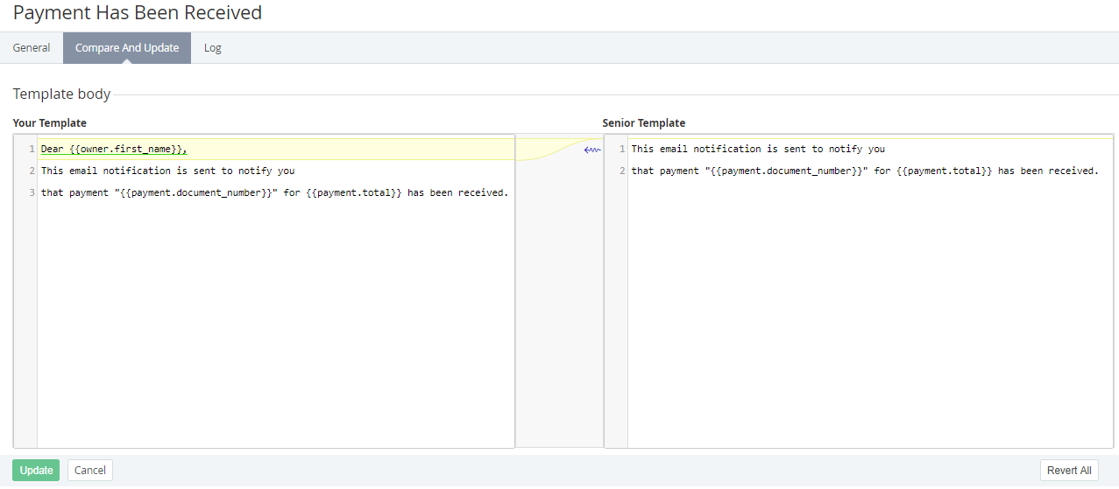Image resolution: width=1119 pixels, height=489 pixels.
Task: Click line number 1 in Your Template gutter
Action: click(x=32, y=150)
